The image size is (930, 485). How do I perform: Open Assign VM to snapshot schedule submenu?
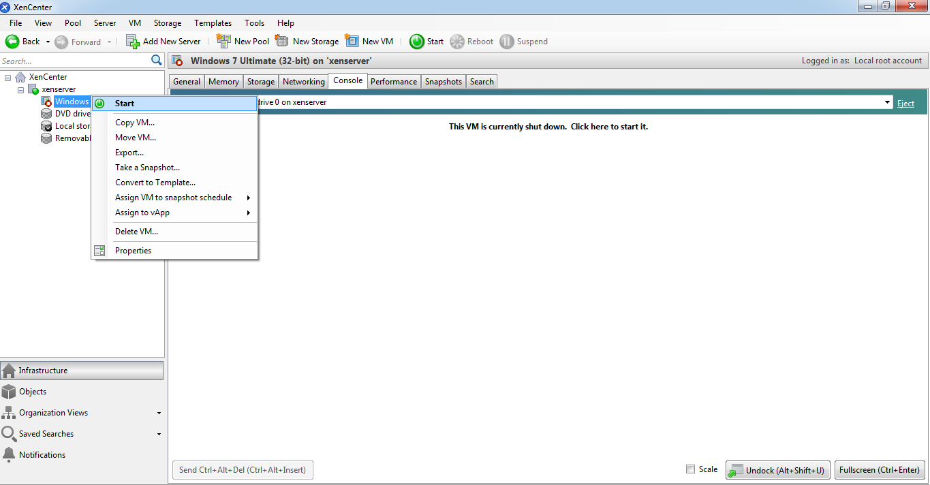(175, 198)
